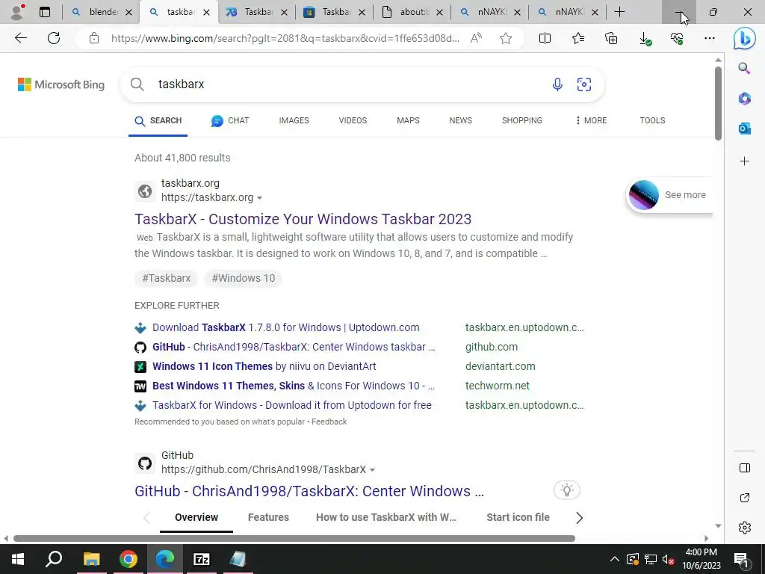Image resolution: width=765 pixels, height=574 pixels.
Task: Send Feedback on recommendations
Action: [329, 422]
